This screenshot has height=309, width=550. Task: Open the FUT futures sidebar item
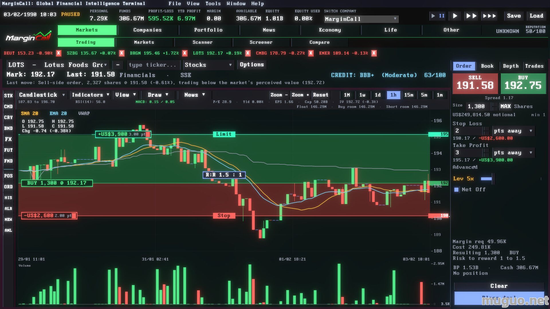[8, 150]
